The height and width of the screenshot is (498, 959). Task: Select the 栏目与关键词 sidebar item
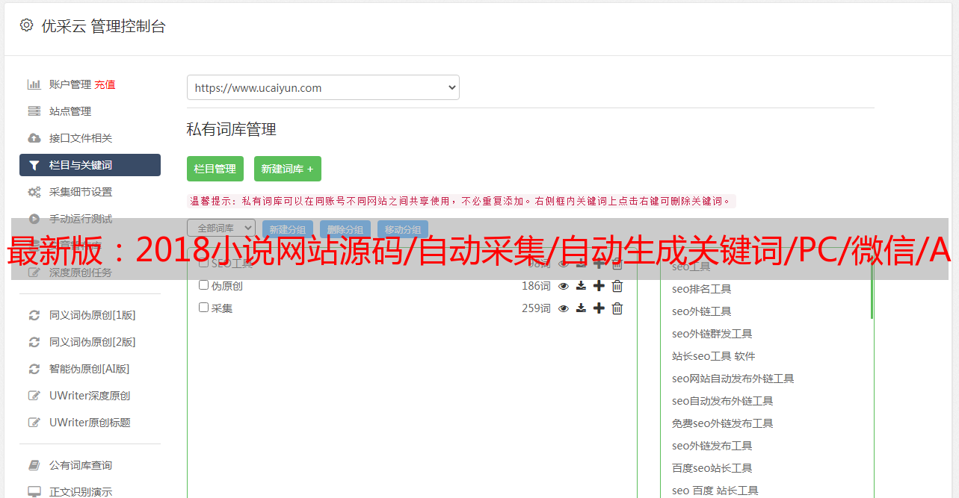[90, 165]
